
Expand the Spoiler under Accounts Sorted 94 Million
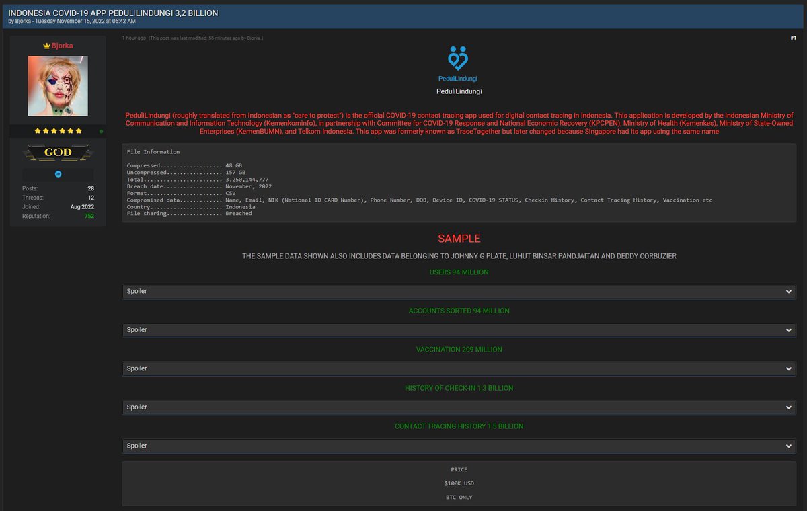pyautogui.click(x=459, y=330)
